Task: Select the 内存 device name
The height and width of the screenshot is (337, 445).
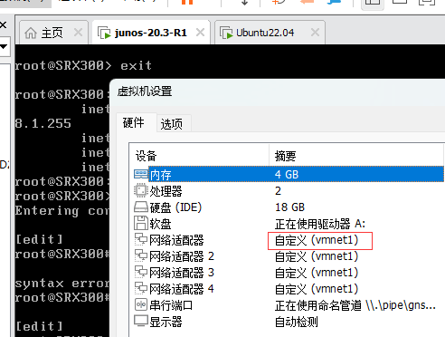Action: click(x=161, y=175)
